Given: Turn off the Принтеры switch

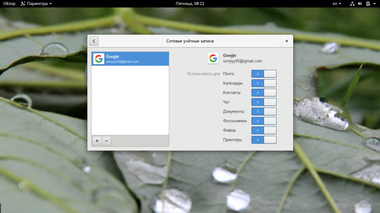Looking at the screenshot, I should pos(264,139).
